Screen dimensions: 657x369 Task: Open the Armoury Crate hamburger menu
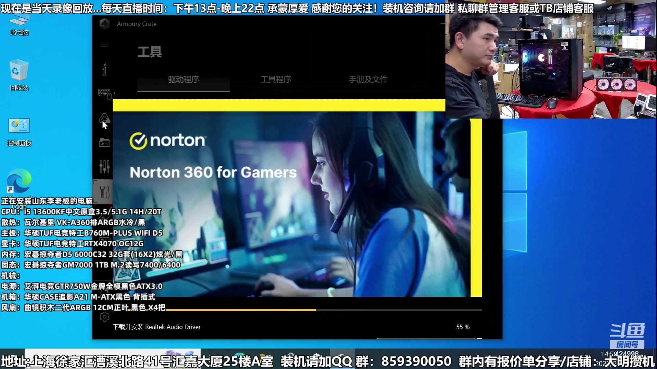pyautogui.click(x=104, y=44)
